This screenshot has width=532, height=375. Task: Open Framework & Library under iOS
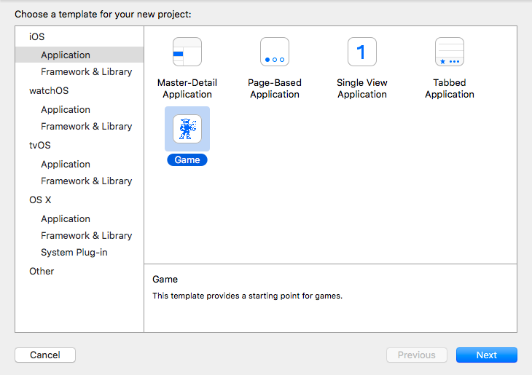(86, 71)
